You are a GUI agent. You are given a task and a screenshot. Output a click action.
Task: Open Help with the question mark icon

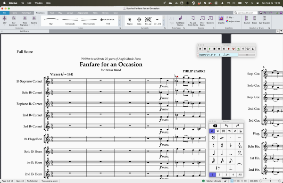coord(281,13)
